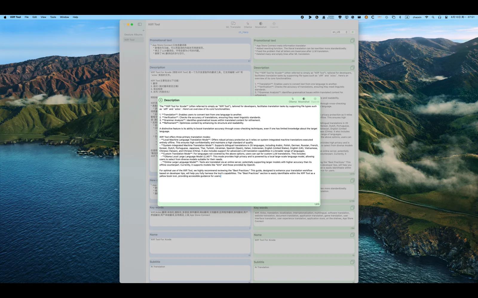478x298 pixels.
Task: Click the network speed monitor in menu bar
Action: pyautogui.click(x=330, y=17)
